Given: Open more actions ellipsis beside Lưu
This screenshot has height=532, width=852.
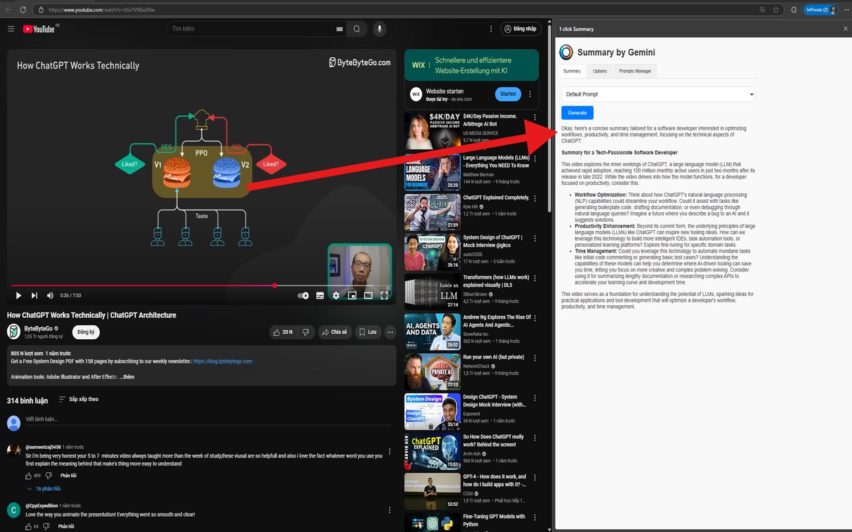Looking at the screenshot, I should [390, 332].
